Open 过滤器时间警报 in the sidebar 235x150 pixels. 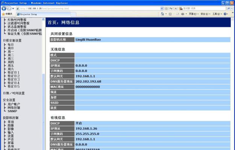coord(18,23)
